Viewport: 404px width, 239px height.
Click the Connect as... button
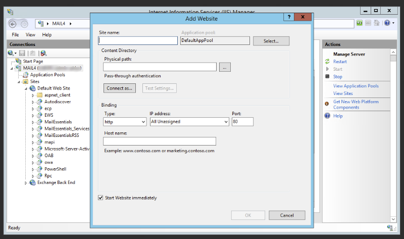[120, 88]
